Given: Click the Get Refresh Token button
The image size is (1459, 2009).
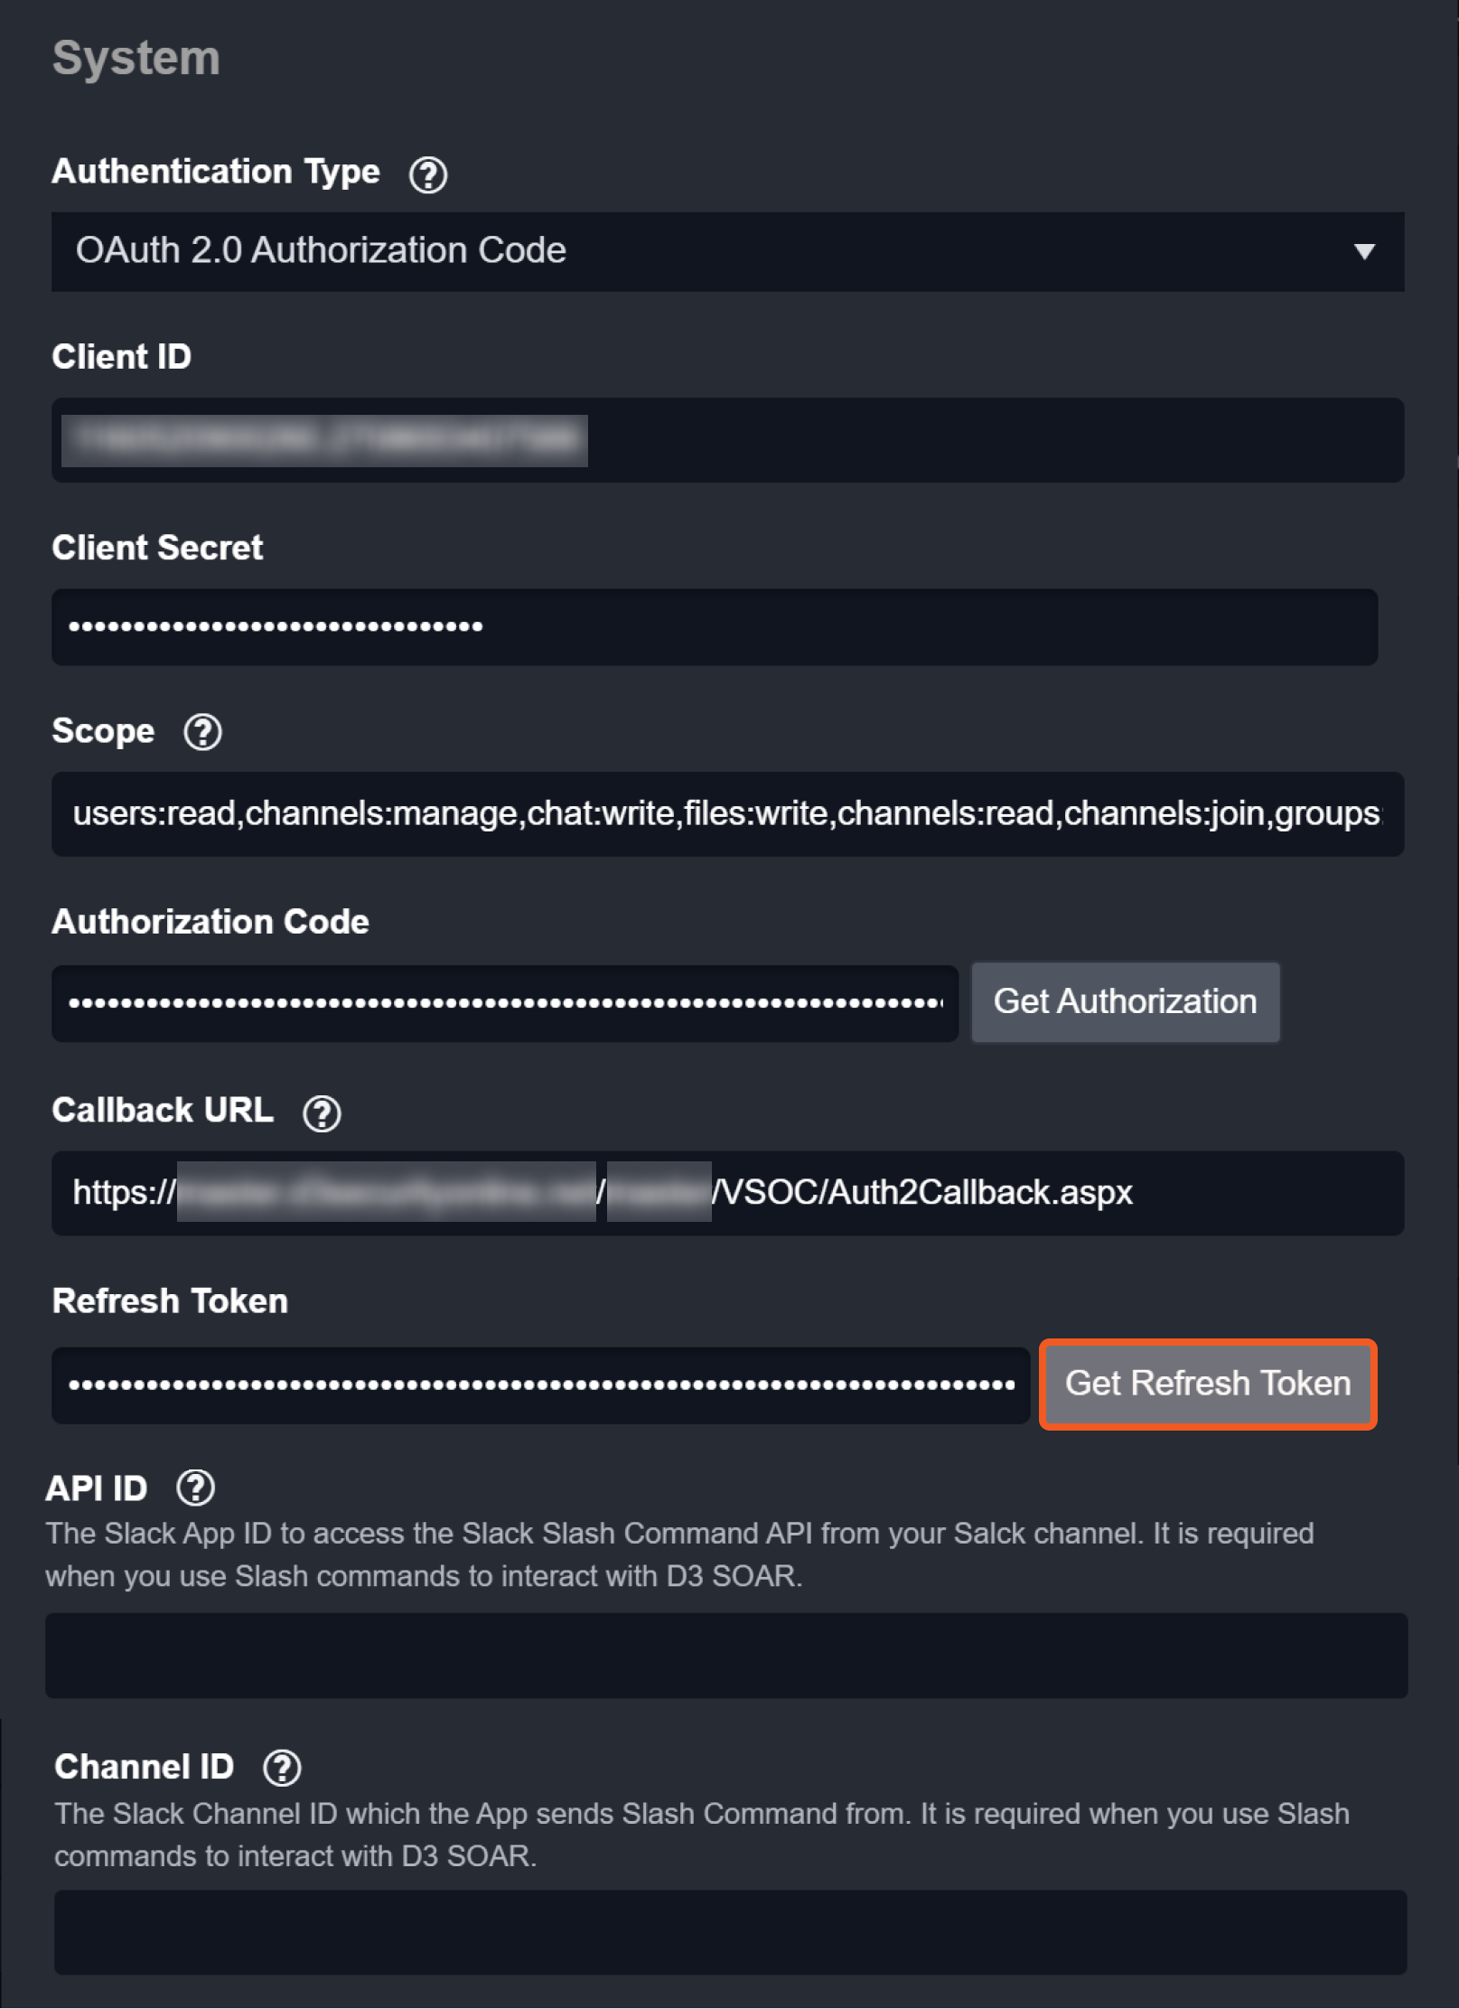Looking at the screenshot, I should click(1207, 1384).
